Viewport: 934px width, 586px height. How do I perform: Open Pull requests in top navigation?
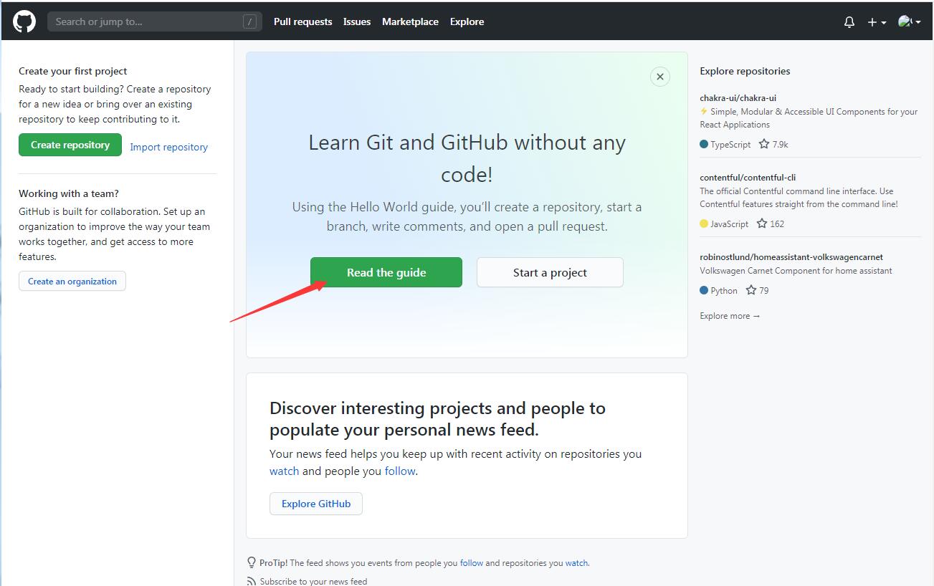pos(302,21)
